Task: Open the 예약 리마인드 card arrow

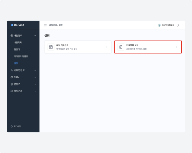Action: 107,47
